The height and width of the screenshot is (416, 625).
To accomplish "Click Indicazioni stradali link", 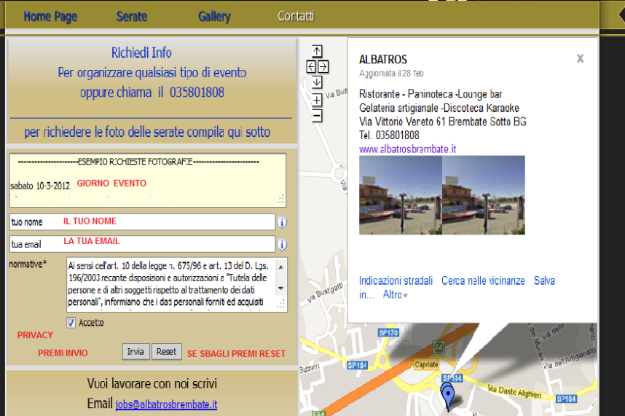I will (396, 280).
